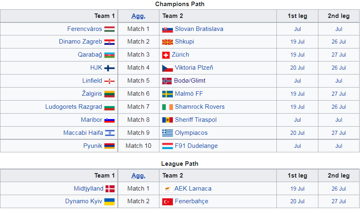
Task: Click the Norway flag next to Bodø/Glimt
Action: click(x=167, y=81)
